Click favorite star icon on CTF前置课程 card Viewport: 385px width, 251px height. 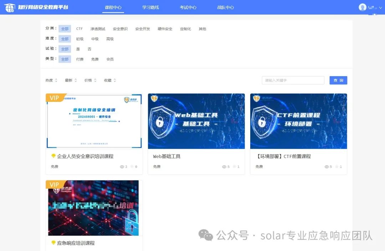(337, 167)
